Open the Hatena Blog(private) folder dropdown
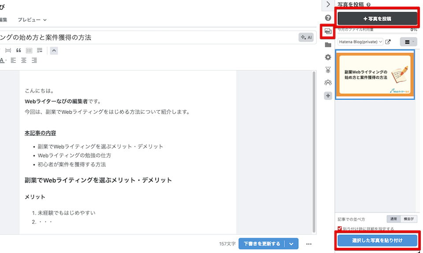 point(360,42)
